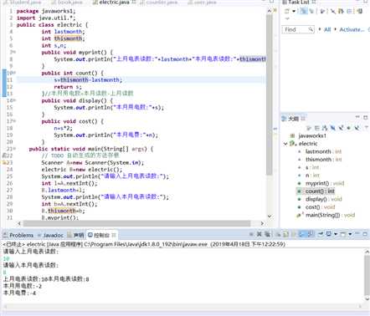This screenshot has height=316, width=370.
Task: Switch to the Javadoc tab
Action: (50, 235)
